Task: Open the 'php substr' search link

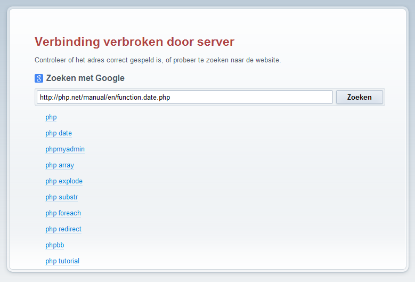Action: pos(62,197)
